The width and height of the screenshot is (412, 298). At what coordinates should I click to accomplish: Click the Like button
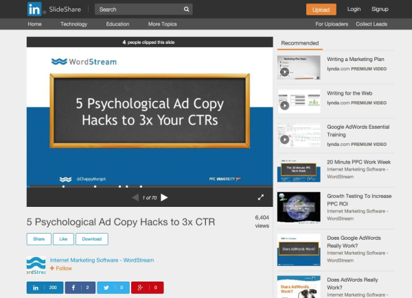coord(63,239)
